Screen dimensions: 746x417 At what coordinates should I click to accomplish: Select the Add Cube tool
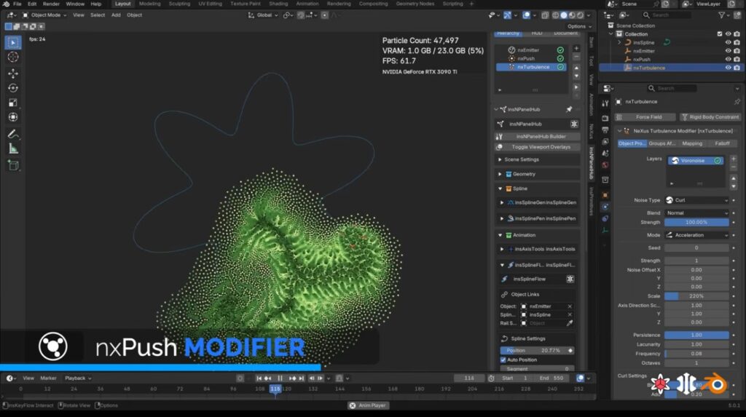pos(13,165)
